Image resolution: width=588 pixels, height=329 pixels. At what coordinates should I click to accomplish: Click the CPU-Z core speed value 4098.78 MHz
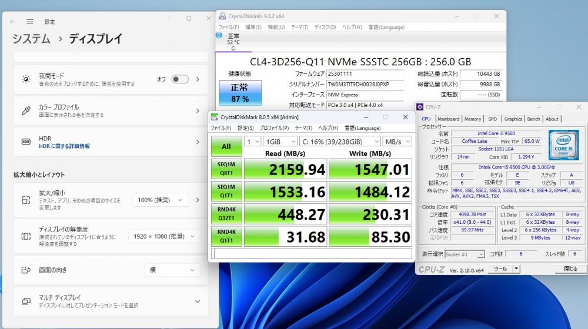pyautogui.click(x=472, y=214)
